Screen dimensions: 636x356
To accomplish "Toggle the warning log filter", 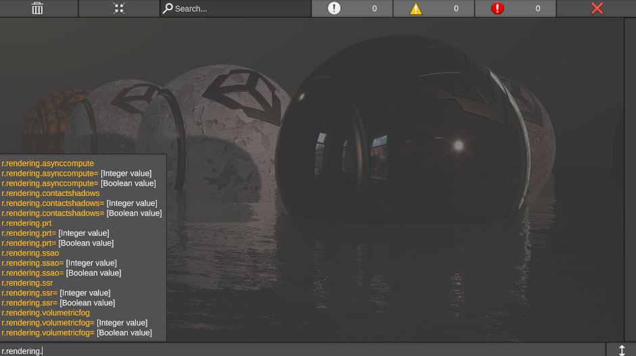I will pos(435,8).
